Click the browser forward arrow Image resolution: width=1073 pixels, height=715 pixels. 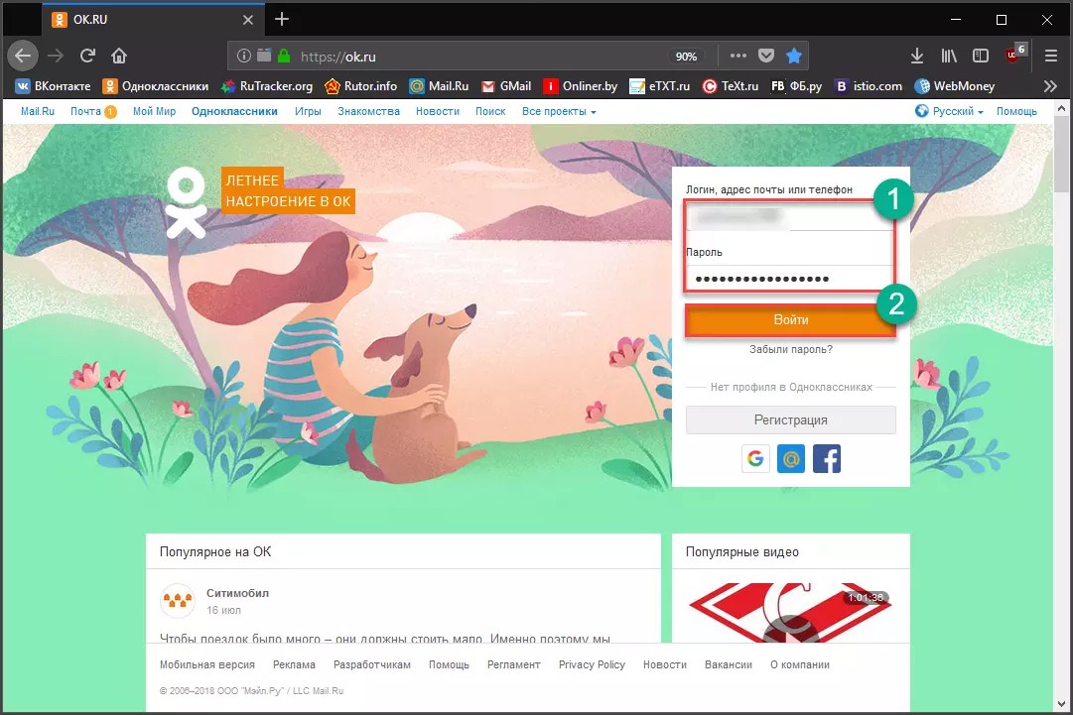[56, 57]
